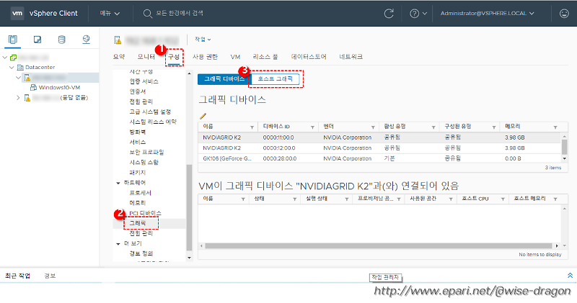Click the configuration list vertical scrollbar

tap(189, 207)
